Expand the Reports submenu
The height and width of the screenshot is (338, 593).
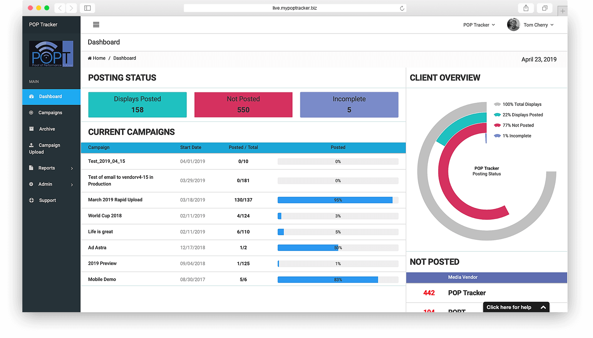(x=51, y=168)
